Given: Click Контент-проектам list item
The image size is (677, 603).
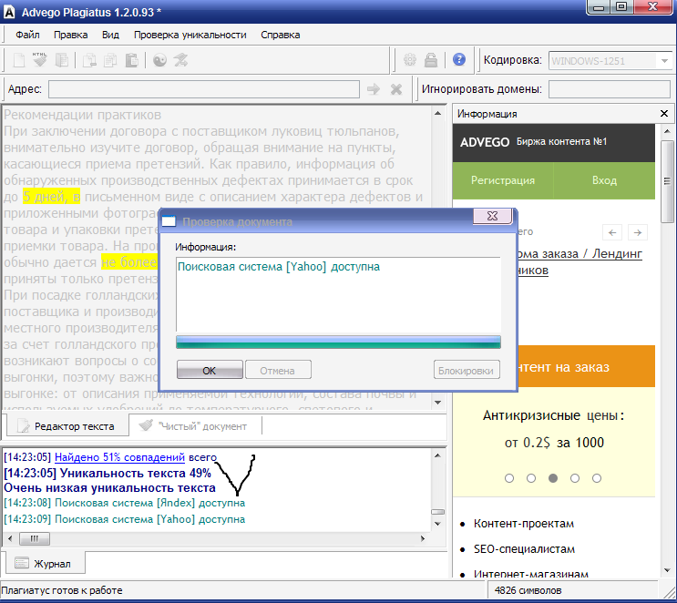Looking at the screenshot, I should pos(524,524).
